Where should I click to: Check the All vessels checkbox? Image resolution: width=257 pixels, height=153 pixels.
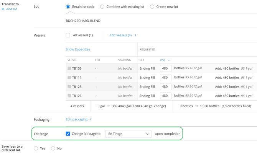point(68,35)
